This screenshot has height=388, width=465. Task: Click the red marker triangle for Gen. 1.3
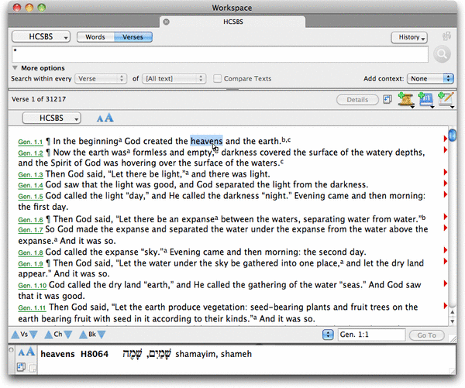pos(445,172)
